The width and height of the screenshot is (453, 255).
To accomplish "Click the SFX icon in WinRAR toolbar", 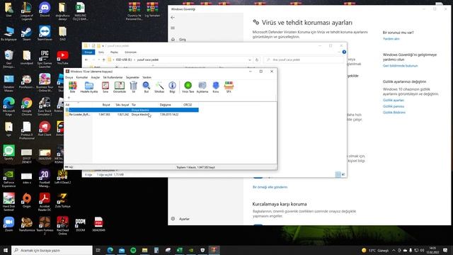I will pyautogui.click(x=229, y=86).
